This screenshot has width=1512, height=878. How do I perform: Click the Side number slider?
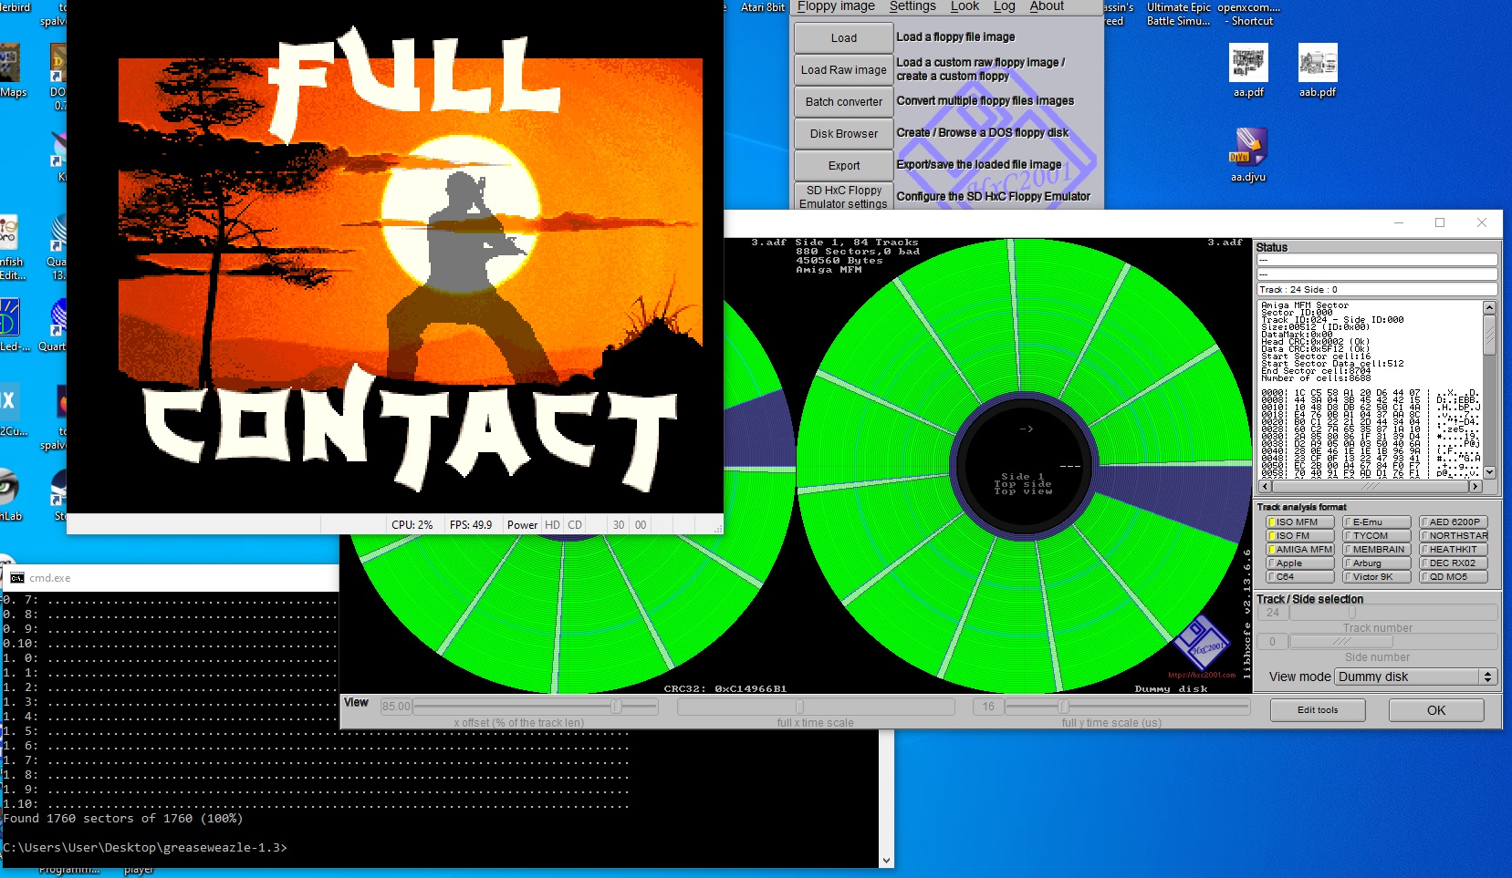1392,642
